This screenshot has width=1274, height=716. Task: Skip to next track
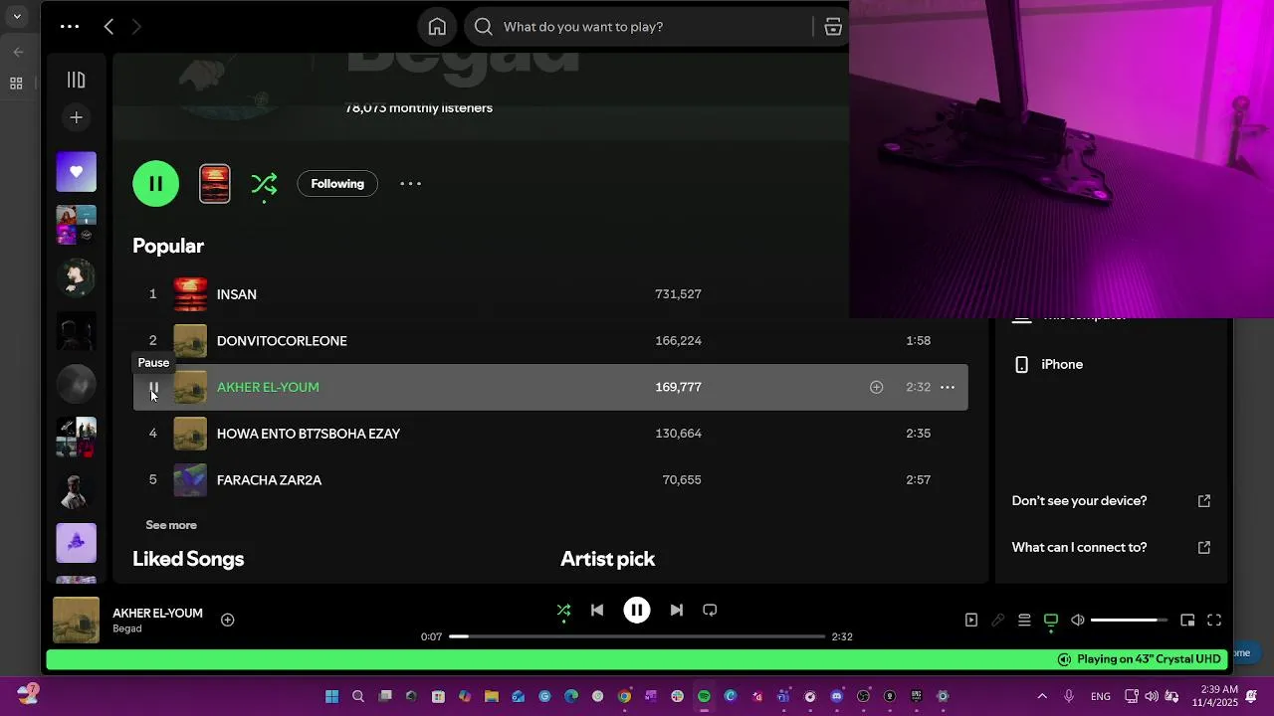point(677,610)
